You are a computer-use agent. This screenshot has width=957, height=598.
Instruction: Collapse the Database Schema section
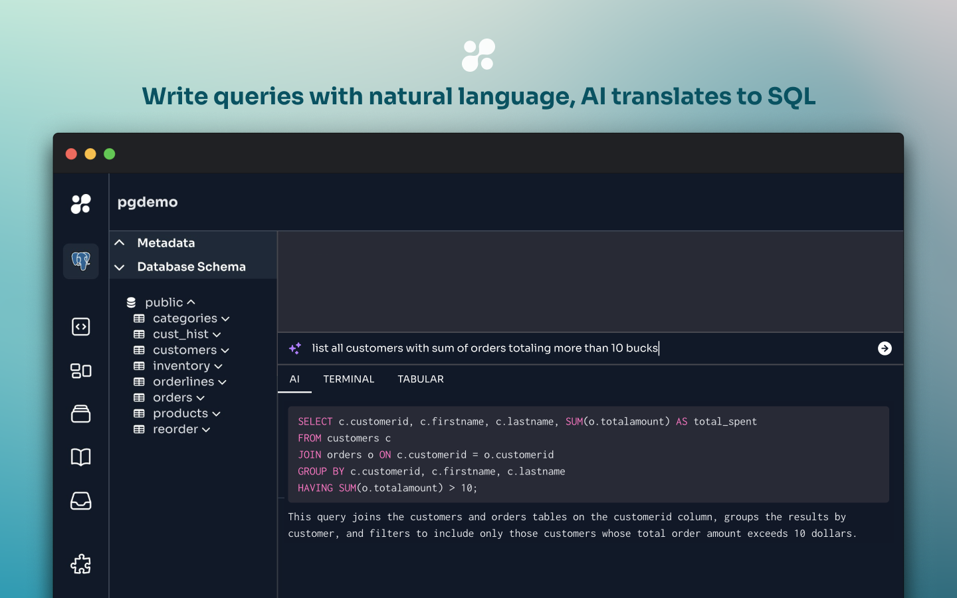click(x=120, y=266)
